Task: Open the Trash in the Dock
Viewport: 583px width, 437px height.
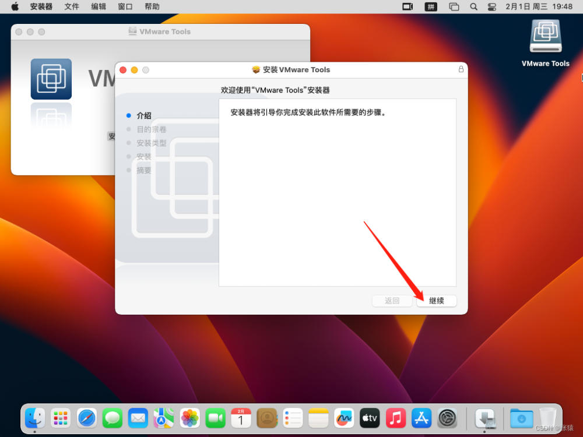Action: coord(547,418)
